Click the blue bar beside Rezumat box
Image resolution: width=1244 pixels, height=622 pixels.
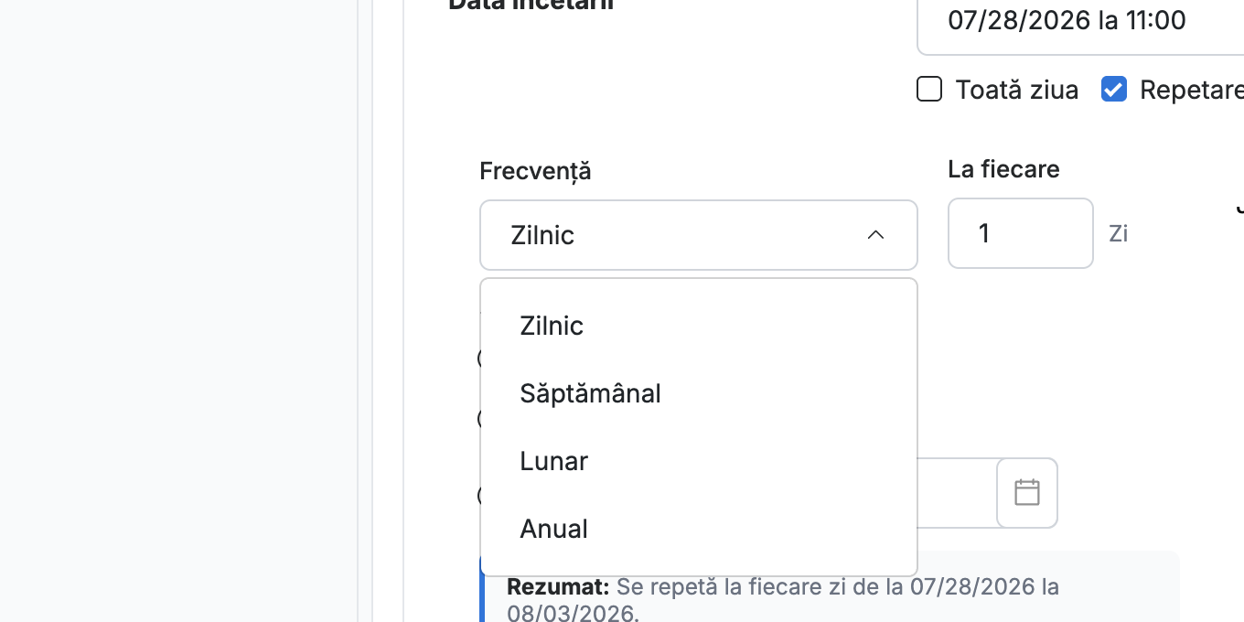(482, 586)
